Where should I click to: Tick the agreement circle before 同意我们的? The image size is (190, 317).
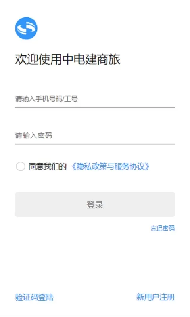[21, 166]
